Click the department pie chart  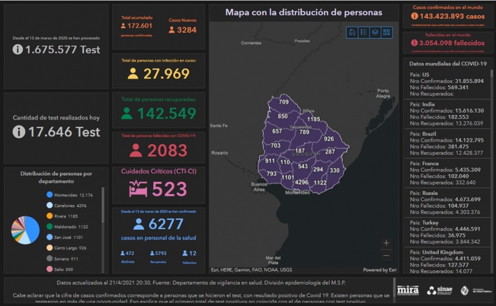coord(25,230)
